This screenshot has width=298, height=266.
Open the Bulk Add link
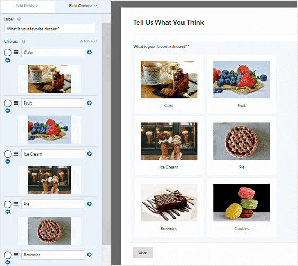click(x=88, y=41)
